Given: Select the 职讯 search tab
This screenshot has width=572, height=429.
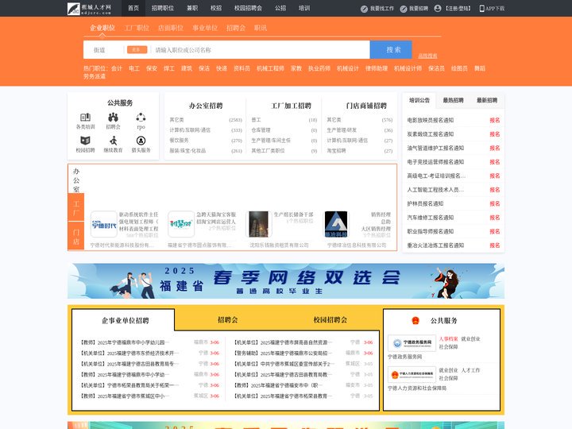Looking at the screenshot, I should (261, 28).
